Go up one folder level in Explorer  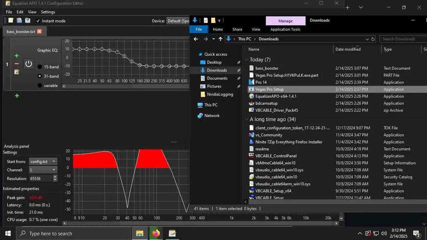221,39
